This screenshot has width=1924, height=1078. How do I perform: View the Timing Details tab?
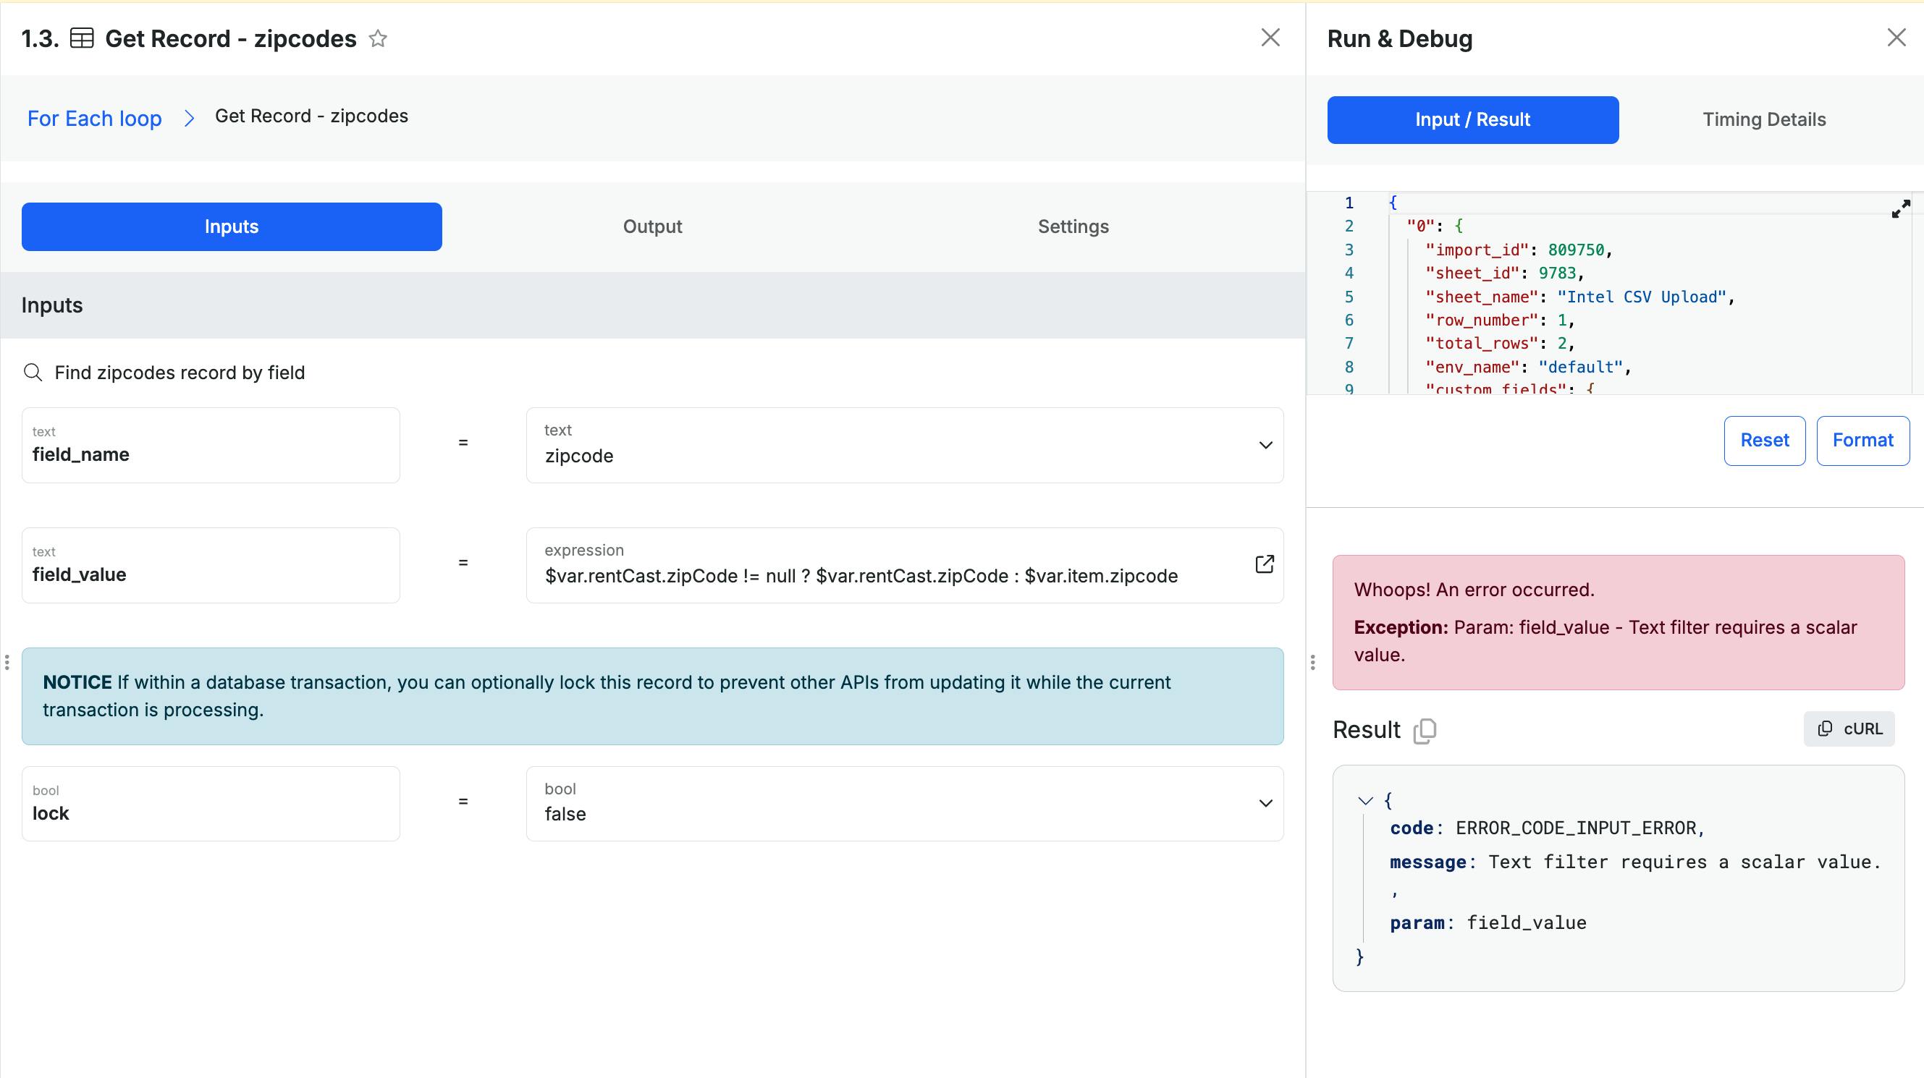coord(1764,119)
